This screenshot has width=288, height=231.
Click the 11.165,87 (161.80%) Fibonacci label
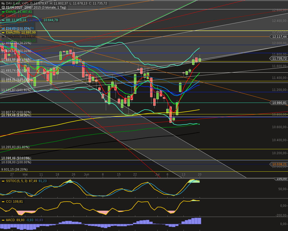(x=16, y=90)
